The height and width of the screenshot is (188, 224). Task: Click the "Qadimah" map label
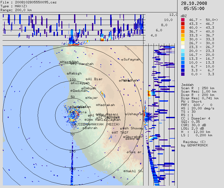click(x=80, y=91)
